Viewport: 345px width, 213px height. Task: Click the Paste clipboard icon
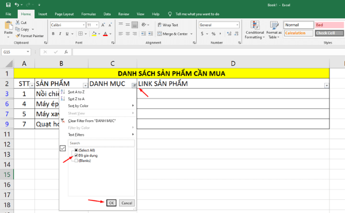(9, 25)
